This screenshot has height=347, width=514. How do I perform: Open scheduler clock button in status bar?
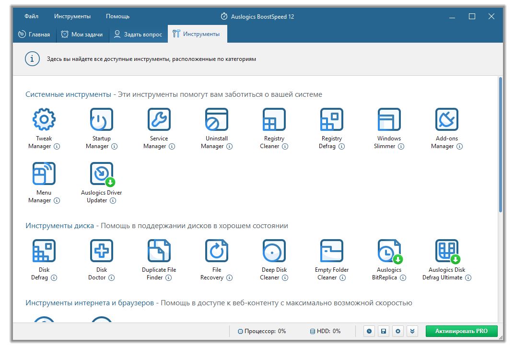point(369,331)
